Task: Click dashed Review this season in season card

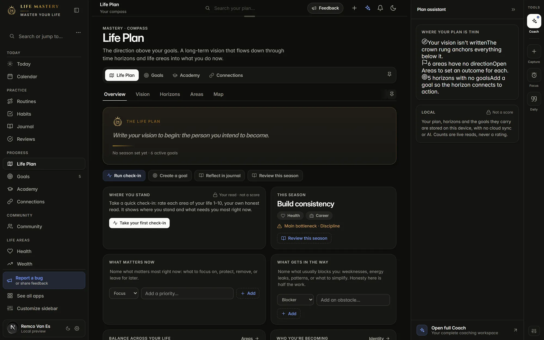Action: tap(304, 238)
